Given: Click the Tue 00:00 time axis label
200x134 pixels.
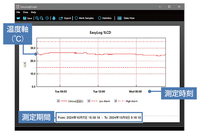Looking at the screenshot, I should pos(61,92).
